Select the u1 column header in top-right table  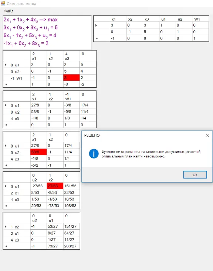(168, 19)
